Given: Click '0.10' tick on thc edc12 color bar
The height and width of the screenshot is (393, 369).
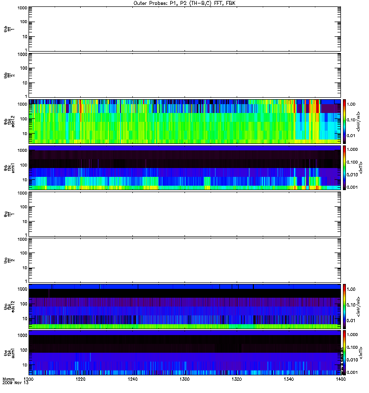Looking at the screenshot, I should (351, 305).
